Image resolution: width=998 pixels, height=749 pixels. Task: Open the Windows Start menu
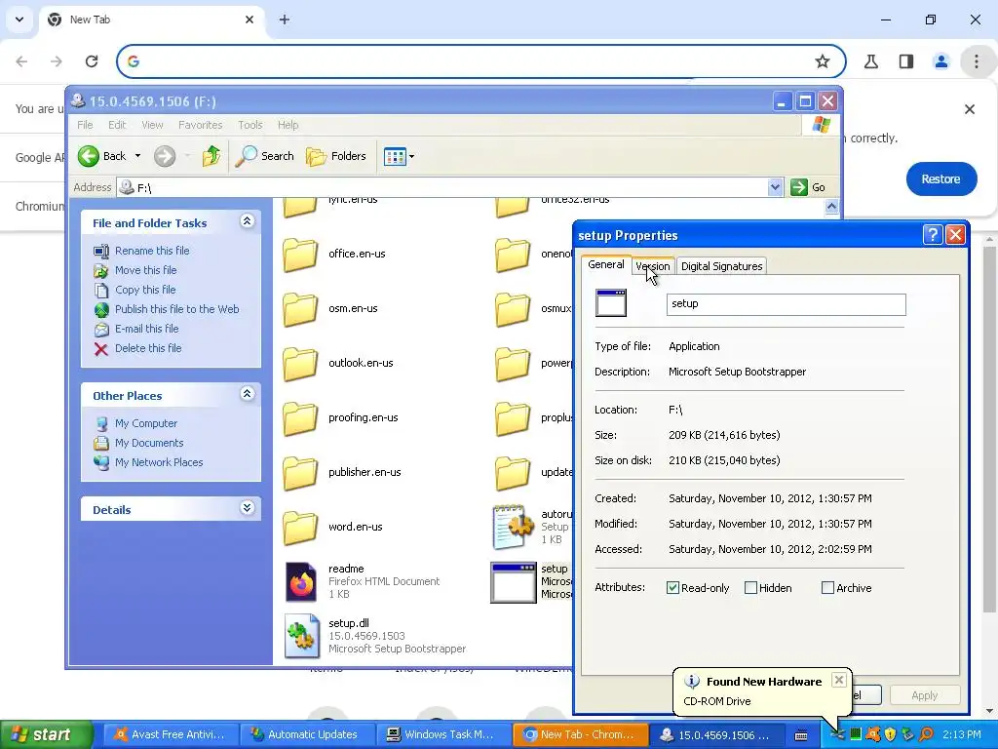[x=46, y=734]
